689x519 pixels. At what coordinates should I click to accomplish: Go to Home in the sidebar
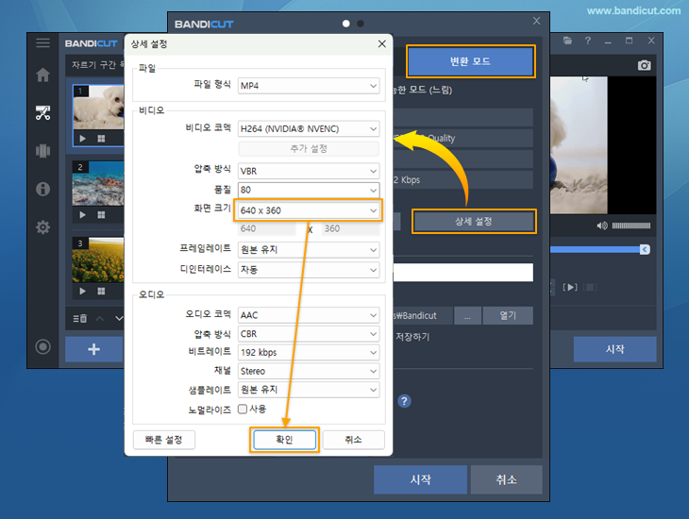[42, 75]
